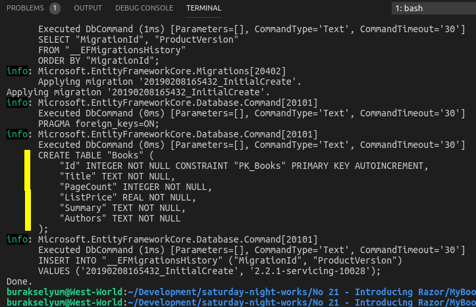Image resolution: width=476 pixels, height=307 pixels.
Task: Select the TERMINAL tab
Action: (203, 9)
